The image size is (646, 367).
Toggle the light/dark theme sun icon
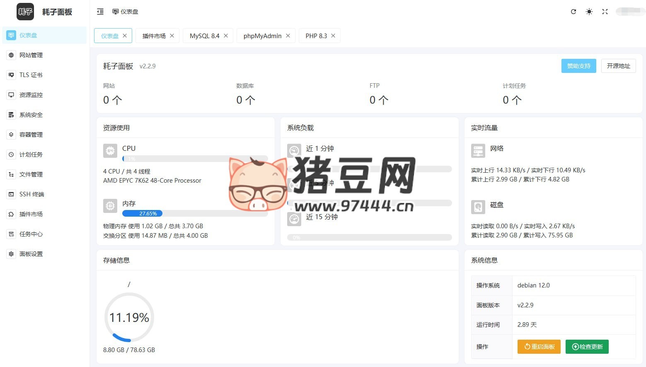pos(589,12)
